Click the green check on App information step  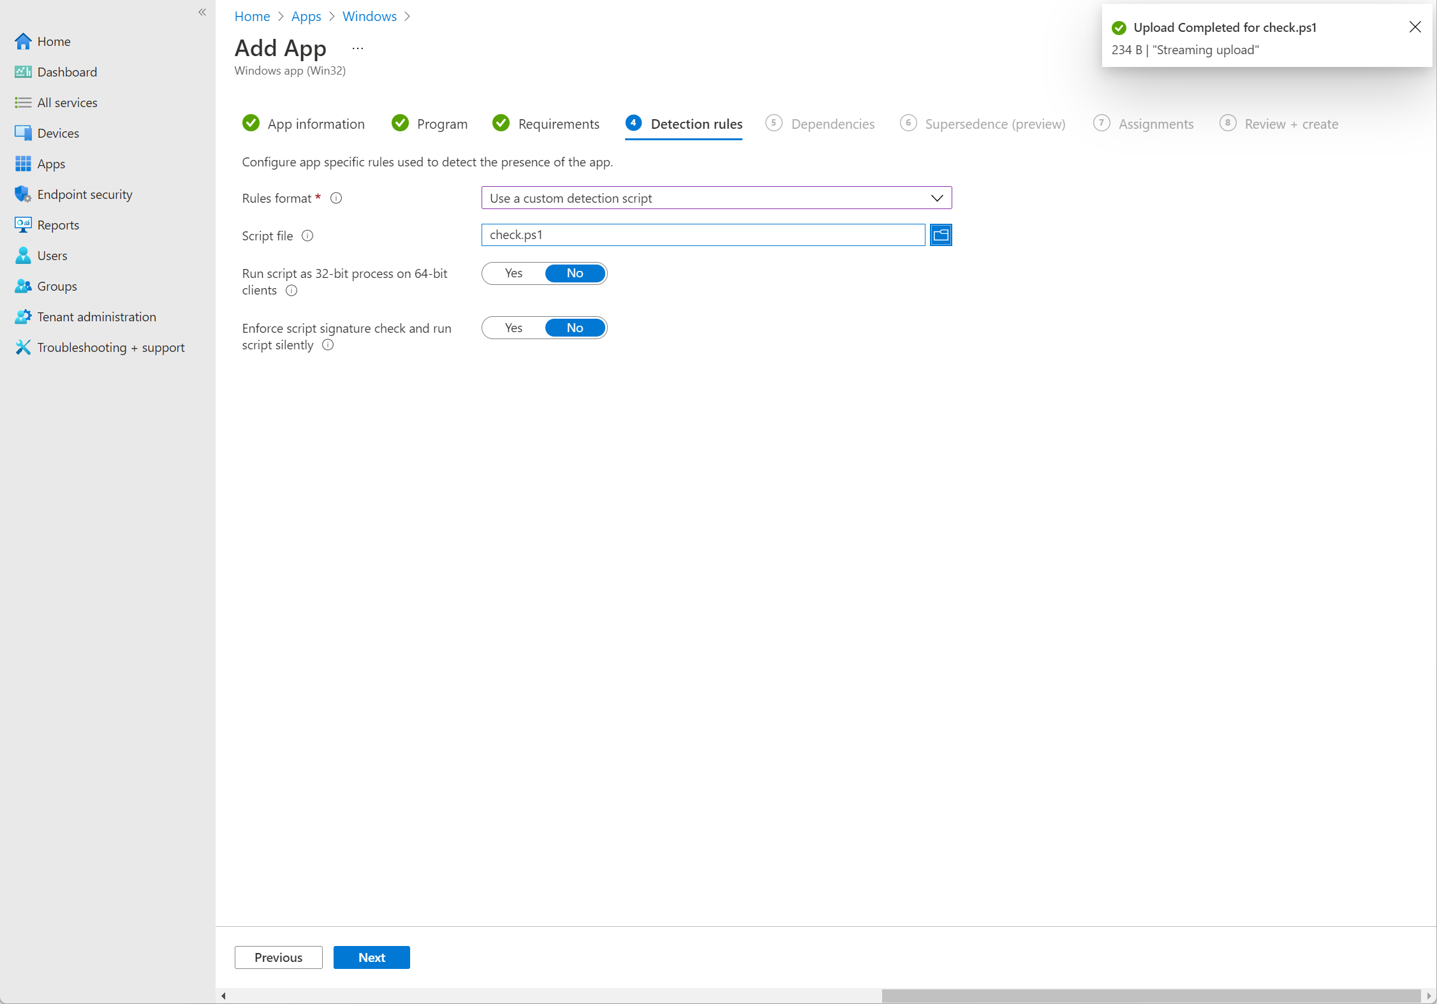pyautogui.click(x=251, y=123)
